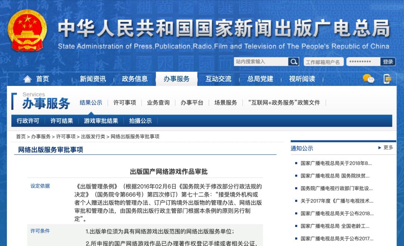Screen dimensions: 404x246
Task: Select the 办事服务 nav tab
Action: click(177, 79)
